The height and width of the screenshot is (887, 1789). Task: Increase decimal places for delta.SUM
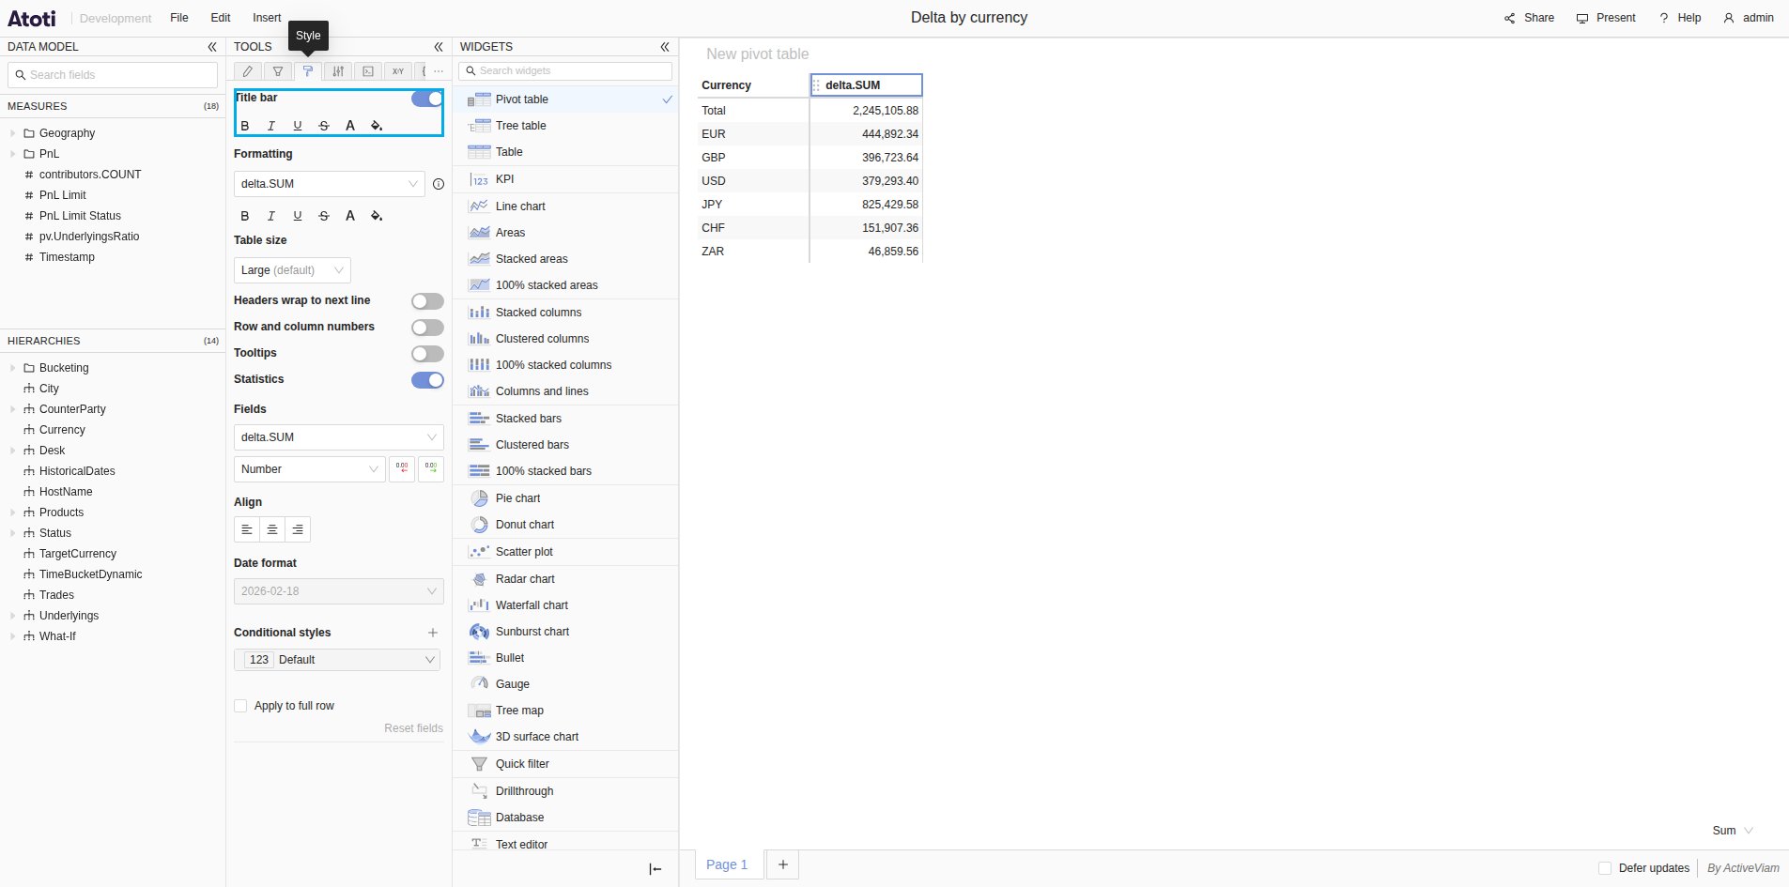pos(431,468)
